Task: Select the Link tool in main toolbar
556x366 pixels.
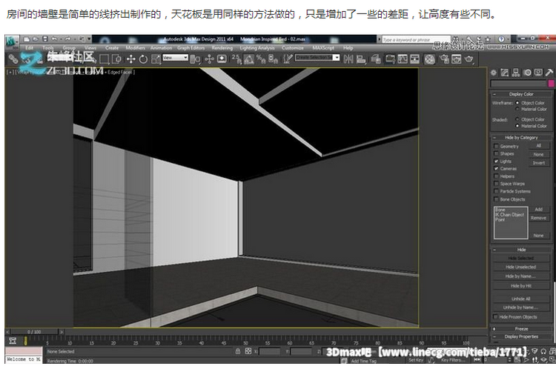Action: pyautogui.click(x=13, y=59)
